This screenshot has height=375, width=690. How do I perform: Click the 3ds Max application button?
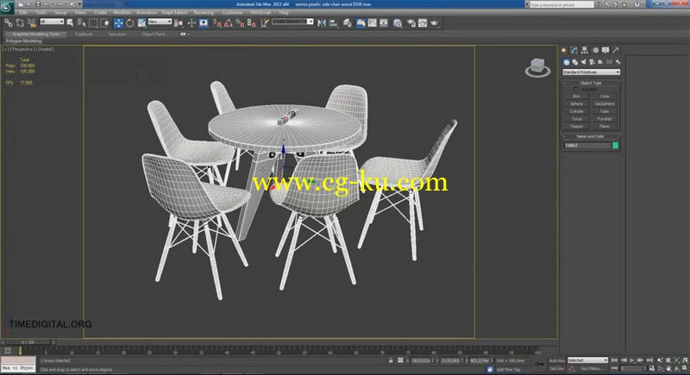(x=7, y=7)
